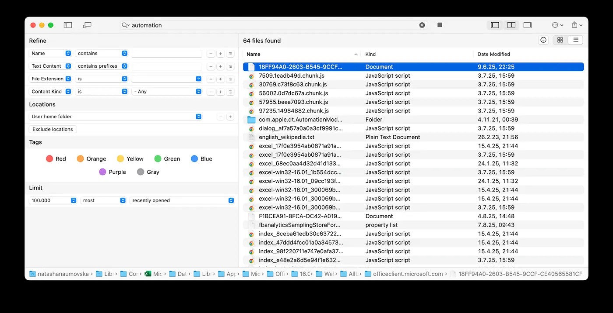The width and height of the screenshot is (613, 313).
Task: Switch results to icon grid view
Action: 560,40
